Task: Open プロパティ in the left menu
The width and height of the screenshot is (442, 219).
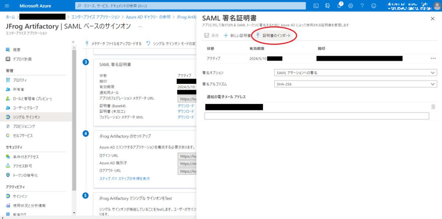Action: click(20, 80)
